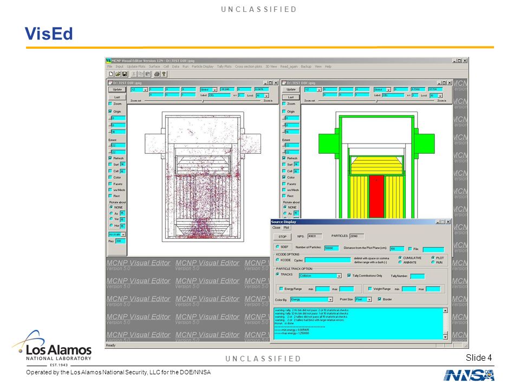Screen dimensions: 520x390
Task: Toggle Tally Contributions Only checkbox
Action: pos(349,276)
